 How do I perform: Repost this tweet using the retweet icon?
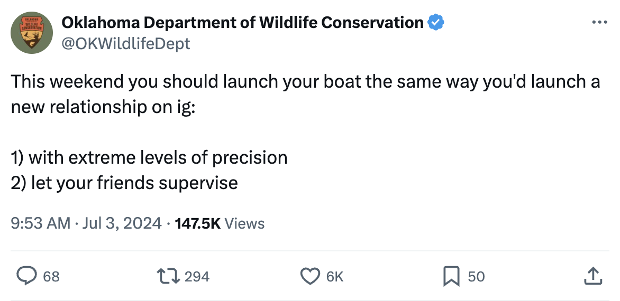point(168,276)
